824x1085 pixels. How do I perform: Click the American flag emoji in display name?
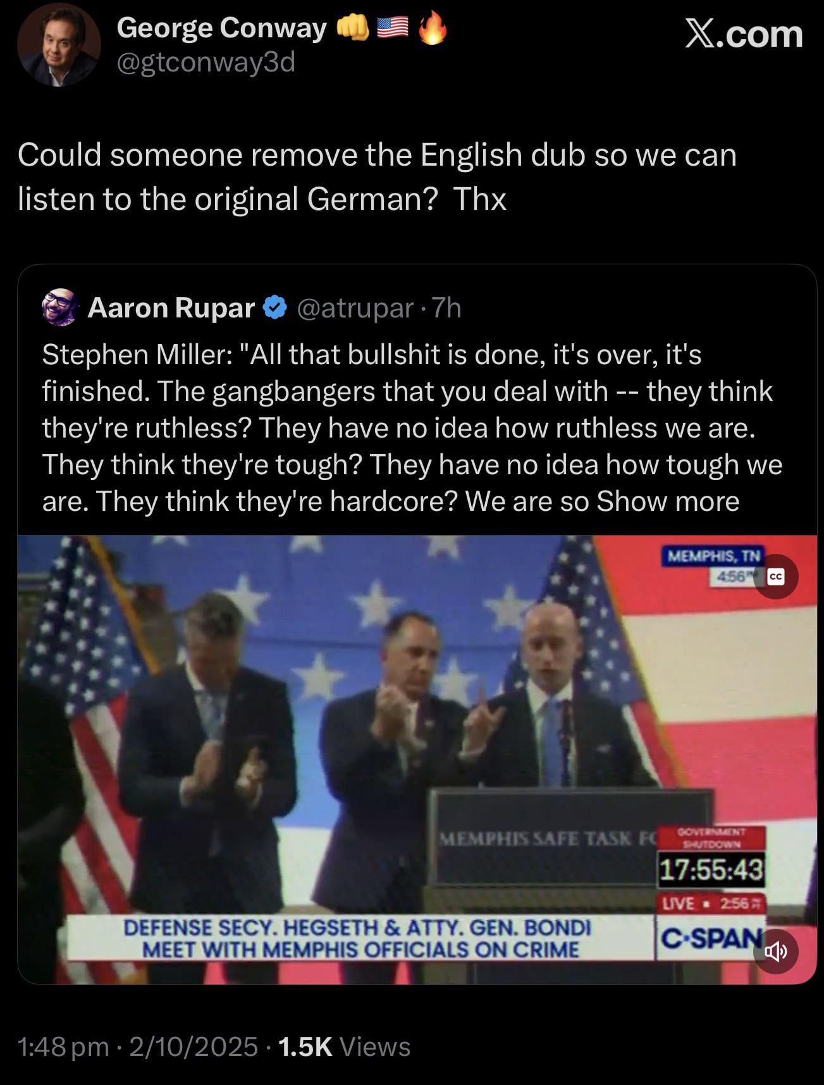click(x=393, y=28)
